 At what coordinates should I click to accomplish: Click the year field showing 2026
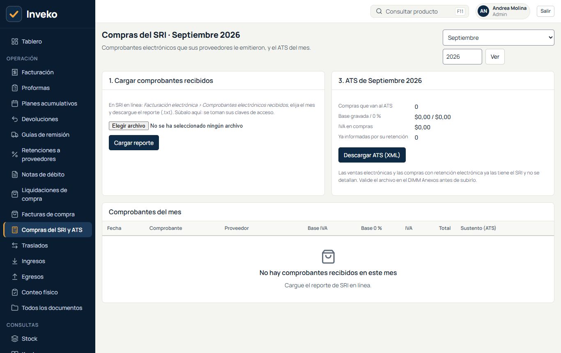(462, 57)
